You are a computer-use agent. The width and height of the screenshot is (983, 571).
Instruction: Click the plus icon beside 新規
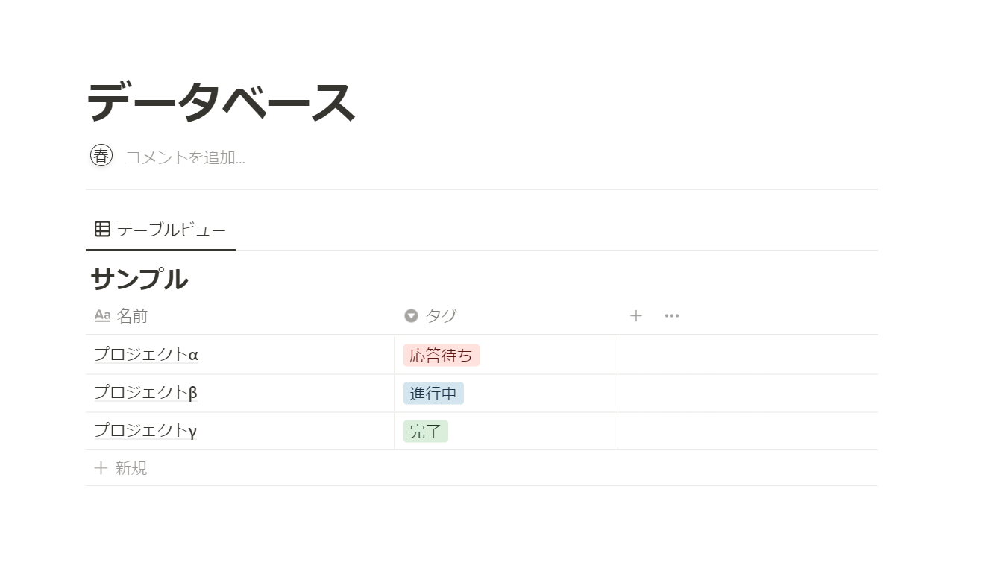point(101,468)
